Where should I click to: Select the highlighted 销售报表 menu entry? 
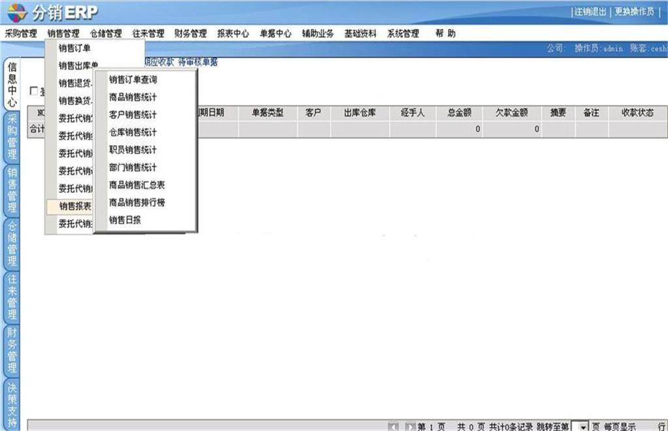coord(70,206)
